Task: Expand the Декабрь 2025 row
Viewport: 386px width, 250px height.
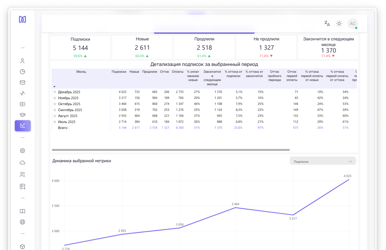Action: tap(55, 92)
